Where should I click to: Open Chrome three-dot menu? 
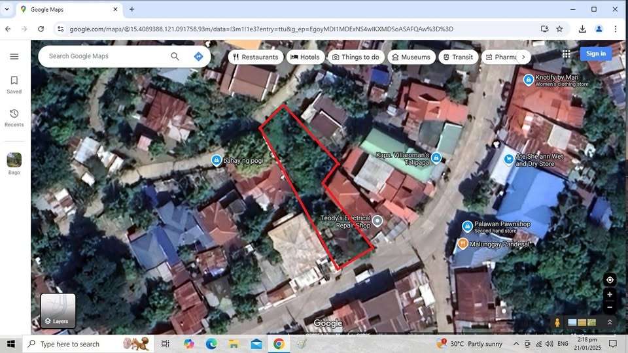(x=616, y=29)
